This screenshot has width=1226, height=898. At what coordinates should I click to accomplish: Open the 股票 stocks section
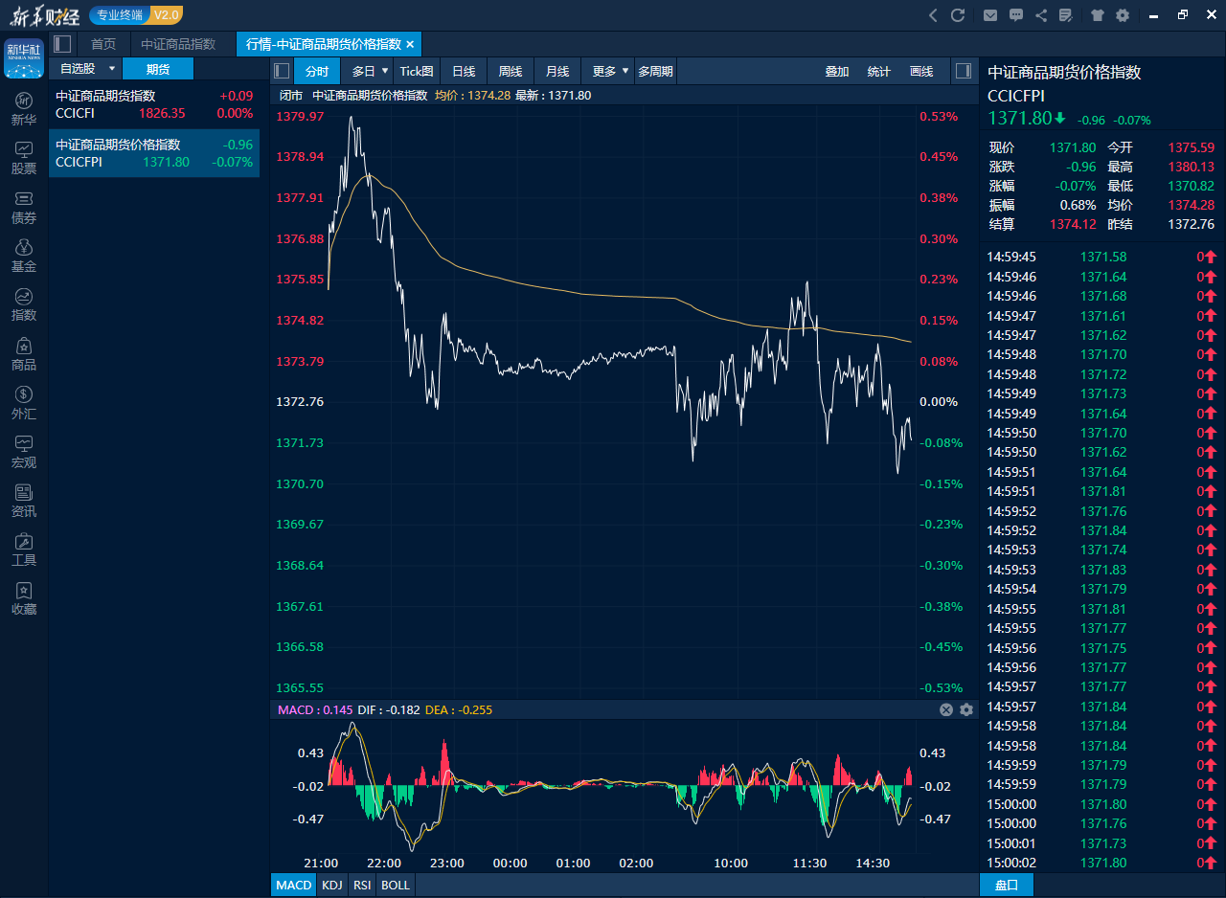pyautogui.click(x=24, y=158)
